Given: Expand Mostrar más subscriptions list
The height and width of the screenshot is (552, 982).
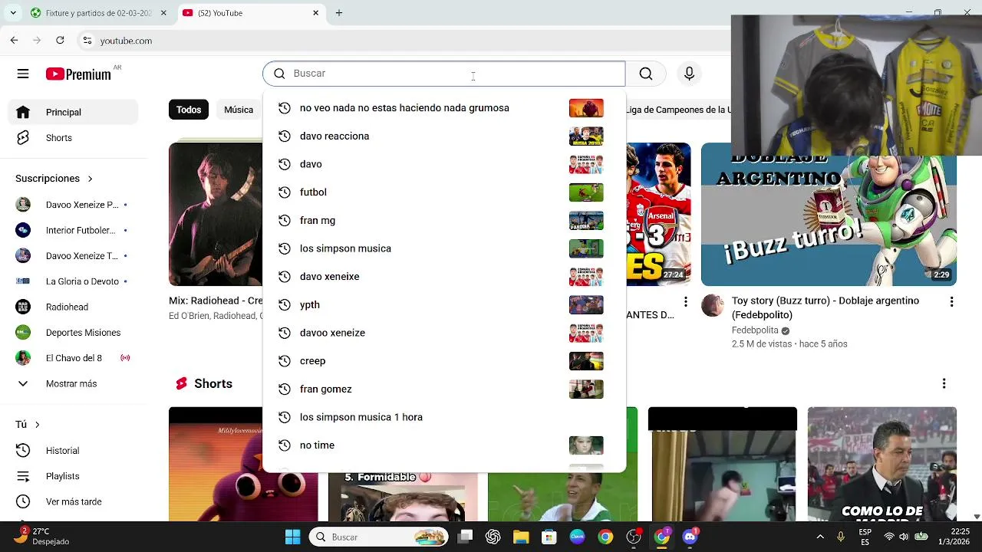Looking at the screenshot, I should point(74,383).
